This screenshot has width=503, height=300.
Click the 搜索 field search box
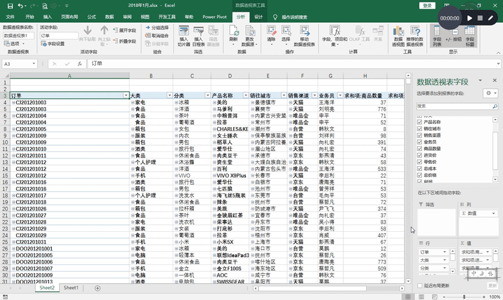click(454, 106)
